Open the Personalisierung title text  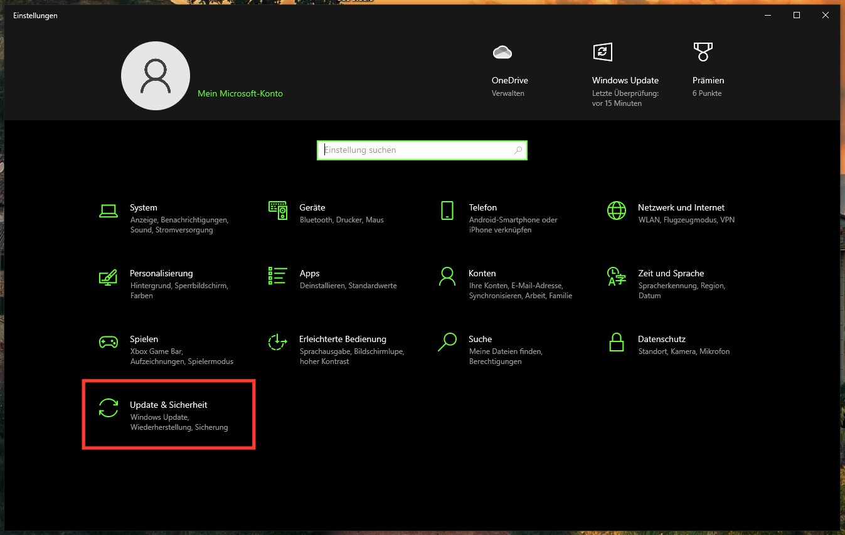[x=161, y=273]
